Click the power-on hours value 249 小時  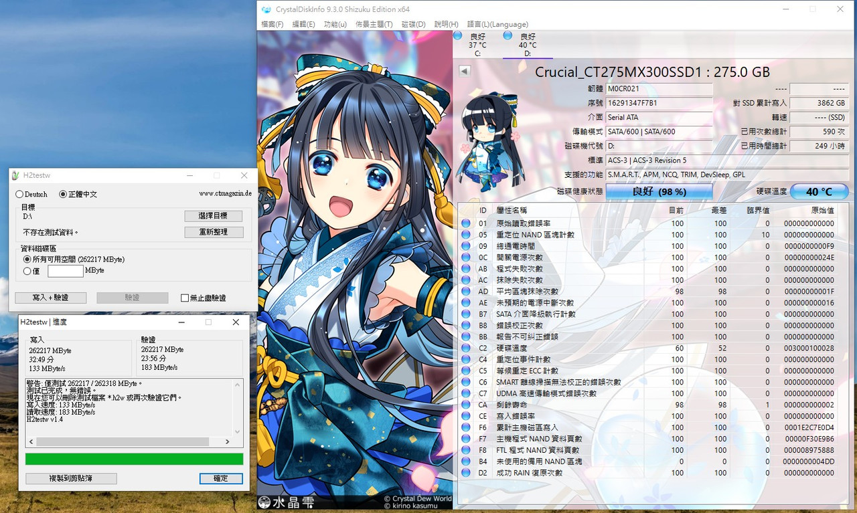pos(819,146)
